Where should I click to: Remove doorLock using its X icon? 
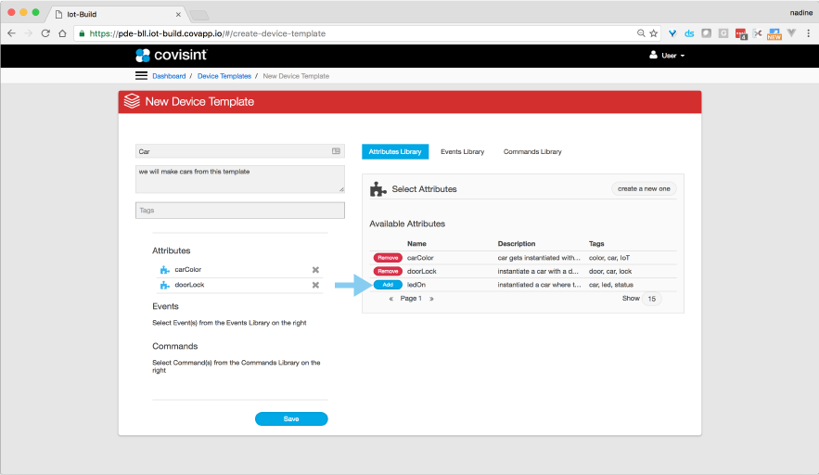click(x=315, y=285)
